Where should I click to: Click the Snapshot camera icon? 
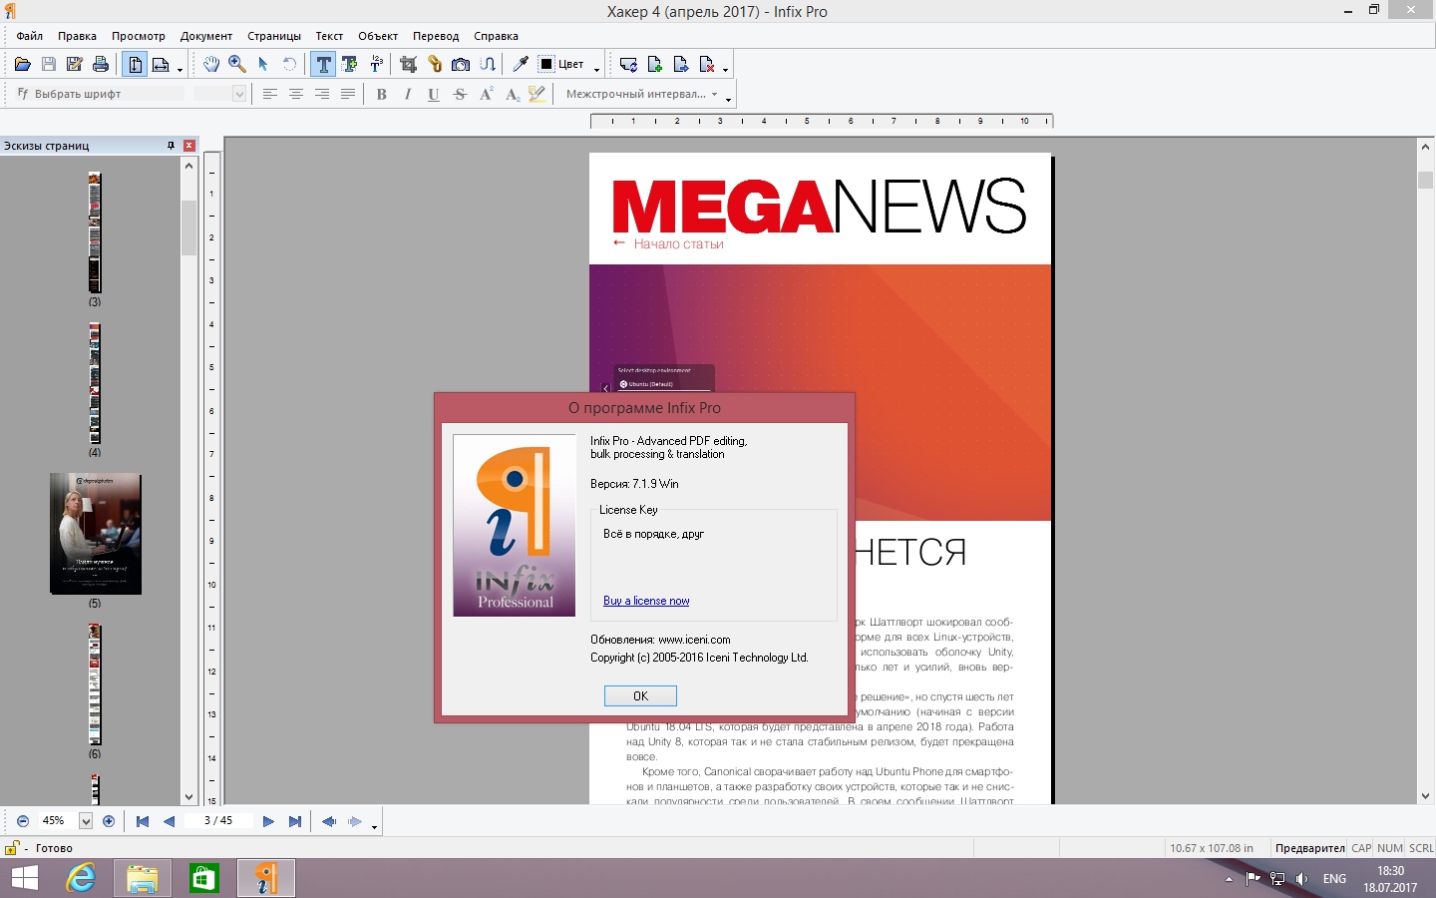click(x=461, y=64)
